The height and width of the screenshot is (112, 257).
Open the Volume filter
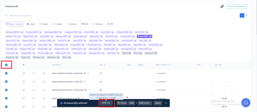98,24
